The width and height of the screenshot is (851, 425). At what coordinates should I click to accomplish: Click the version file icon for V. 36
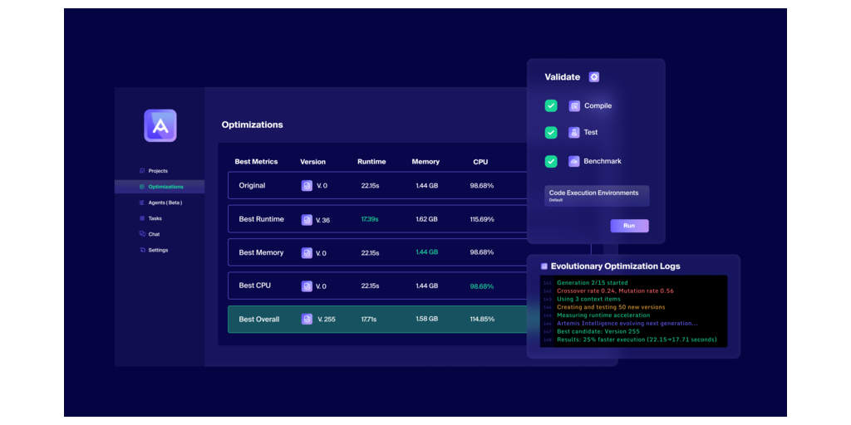(307, 220)
